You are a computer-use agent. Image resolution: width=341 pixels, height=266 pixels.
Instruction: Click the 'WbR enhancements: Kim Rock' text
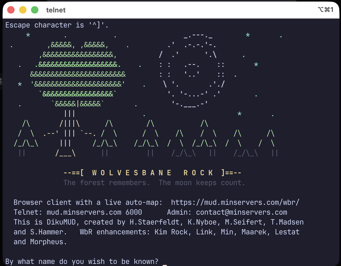[x=134, y=232]
